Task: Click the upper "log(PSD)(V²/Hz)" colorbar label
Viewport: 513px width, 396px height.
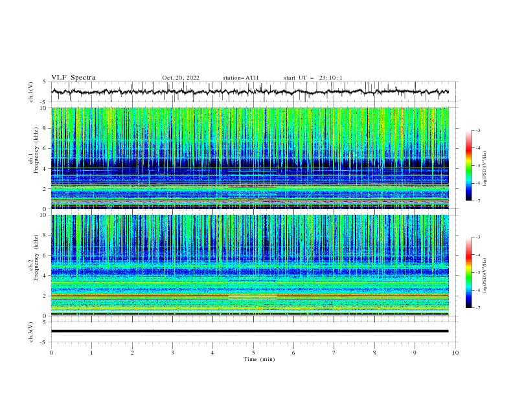Action: pos(485,169)
